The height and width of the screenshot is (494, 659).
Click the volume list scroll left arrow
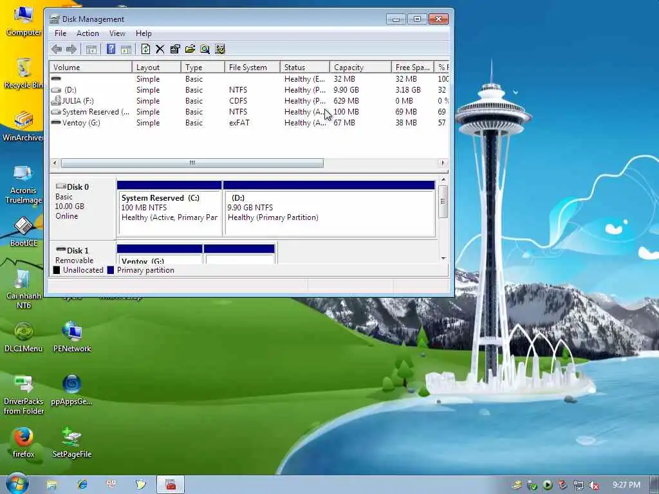[x=55, y=163]
